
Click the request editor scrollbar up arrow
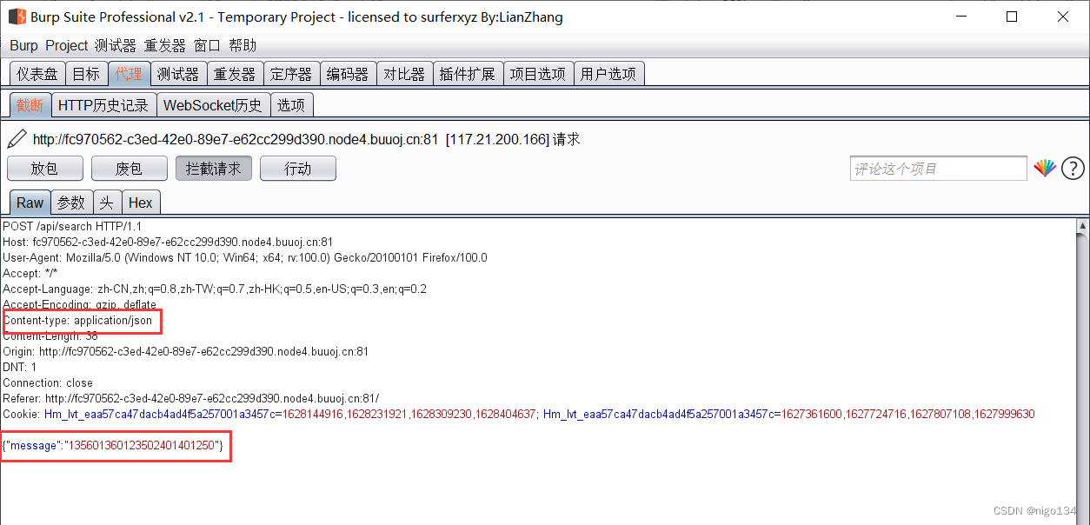[x=1082, y=226]
